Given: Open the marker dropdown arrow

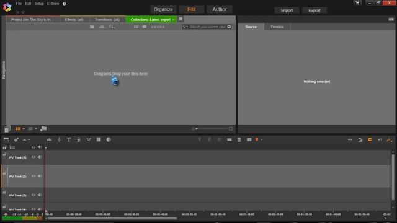Looking at the screenshot, I should pos(262,139).
